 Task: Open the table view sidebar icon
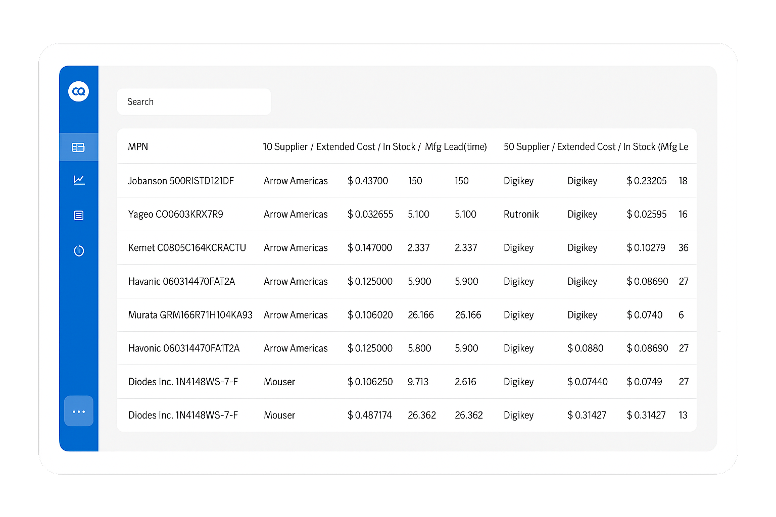[78, 147]
